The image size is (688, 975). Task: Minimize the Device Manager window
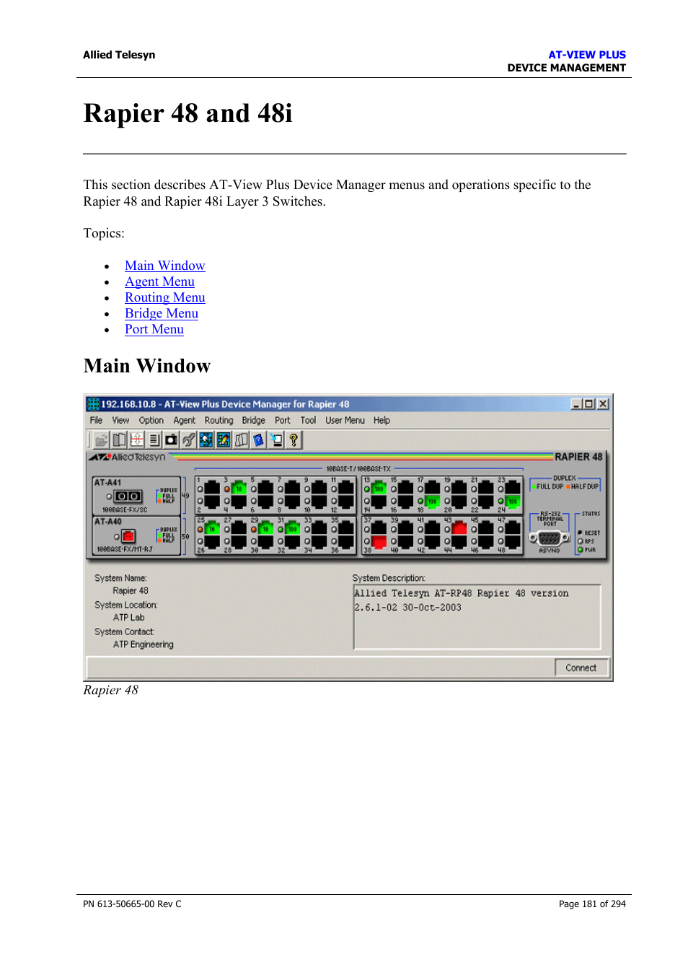tap(577, 404)
